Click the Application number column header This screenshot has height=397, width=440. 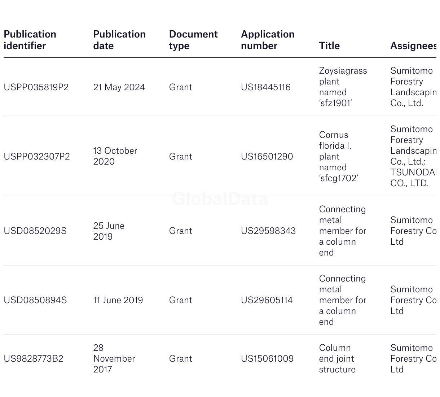(x=268, y=40)
